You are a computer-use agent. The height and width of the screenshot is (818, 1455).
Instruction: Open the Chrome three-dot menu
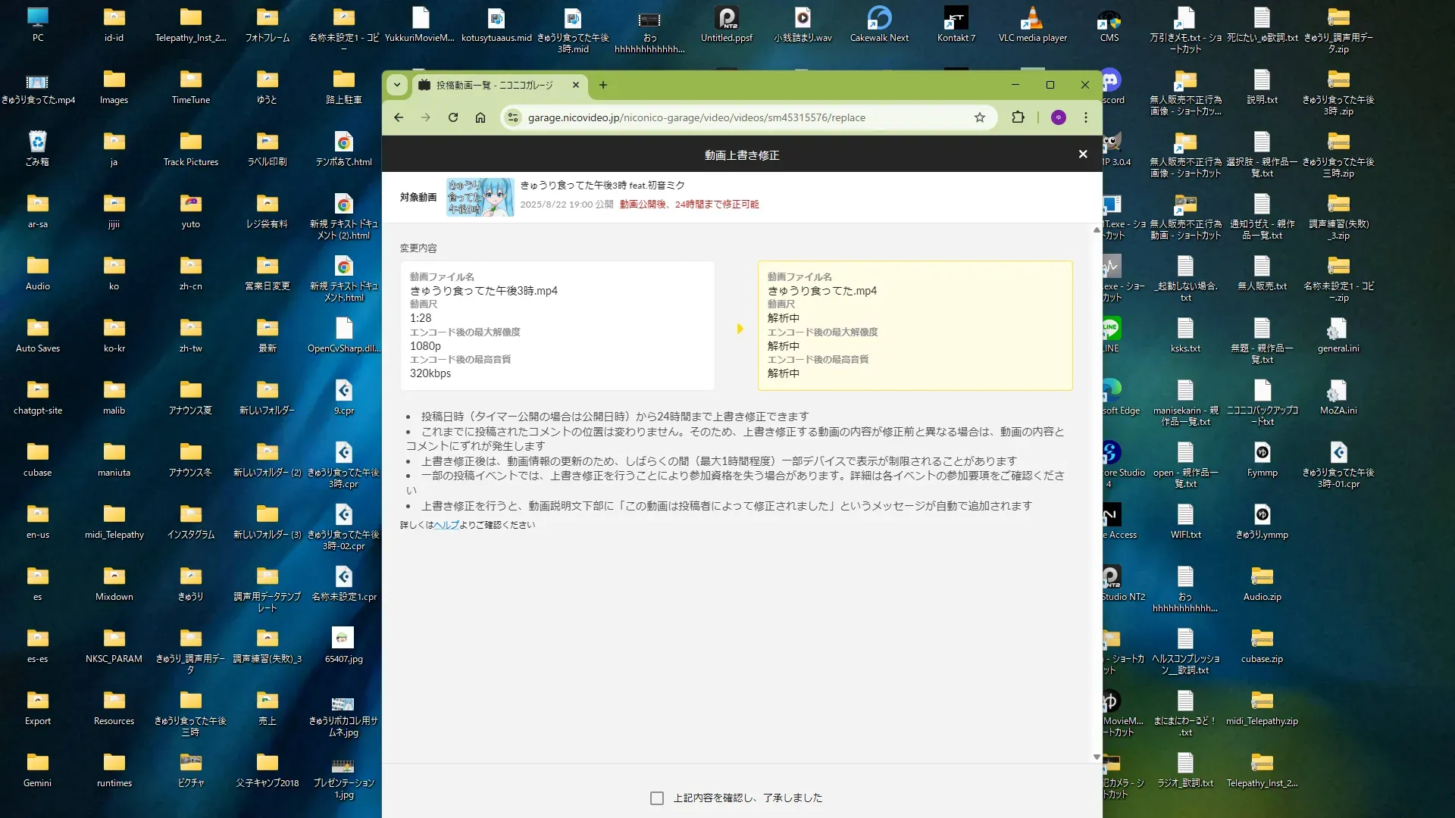coord(1086,117)
